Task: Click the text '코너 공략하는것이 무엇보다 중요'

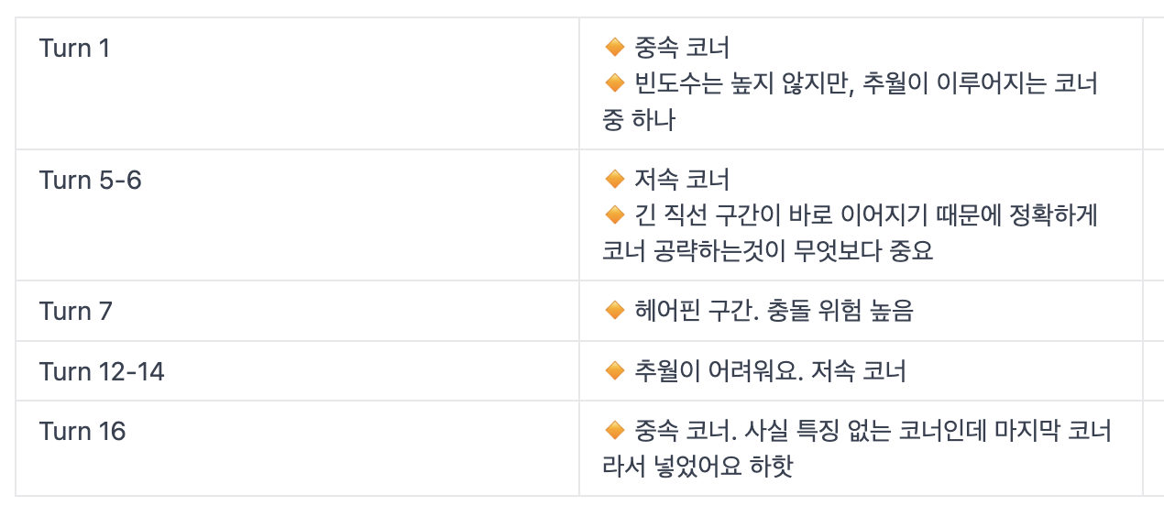Action: (767, 251)
